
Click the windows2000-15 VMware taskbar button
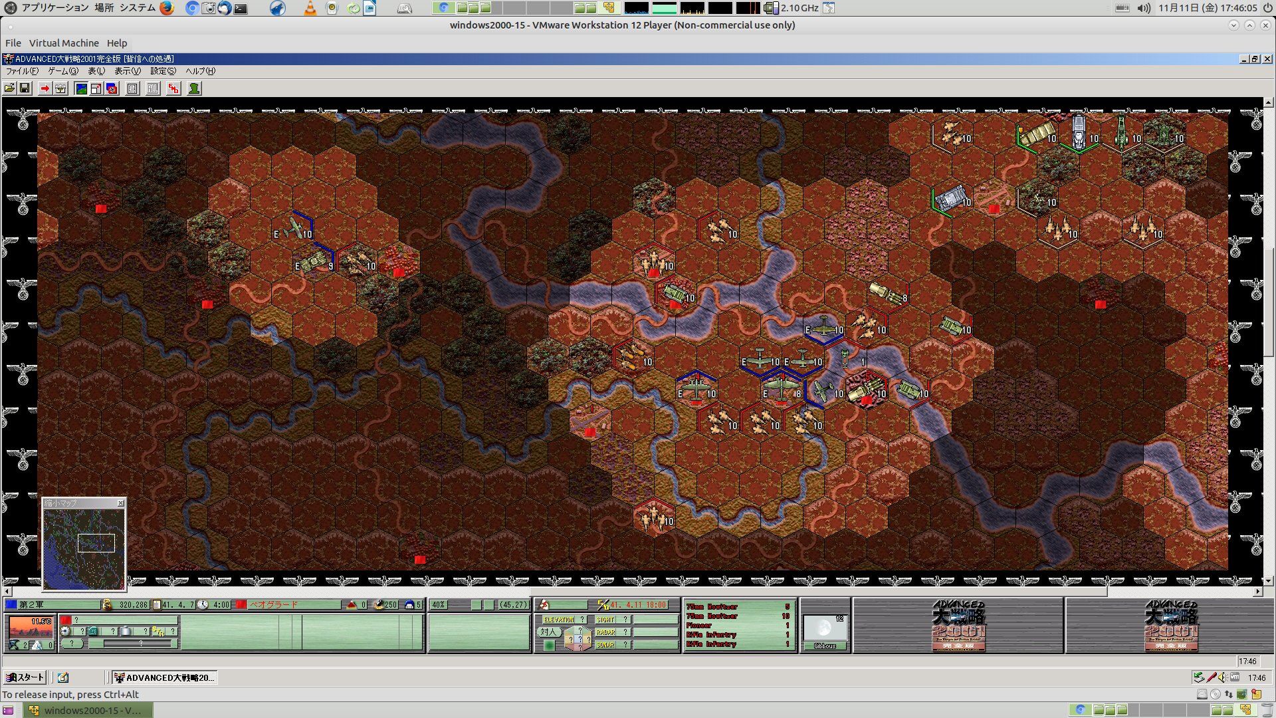88,710
